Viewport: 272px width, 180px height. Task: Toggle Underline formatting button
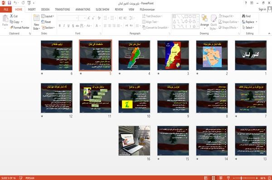pos(68,26)
